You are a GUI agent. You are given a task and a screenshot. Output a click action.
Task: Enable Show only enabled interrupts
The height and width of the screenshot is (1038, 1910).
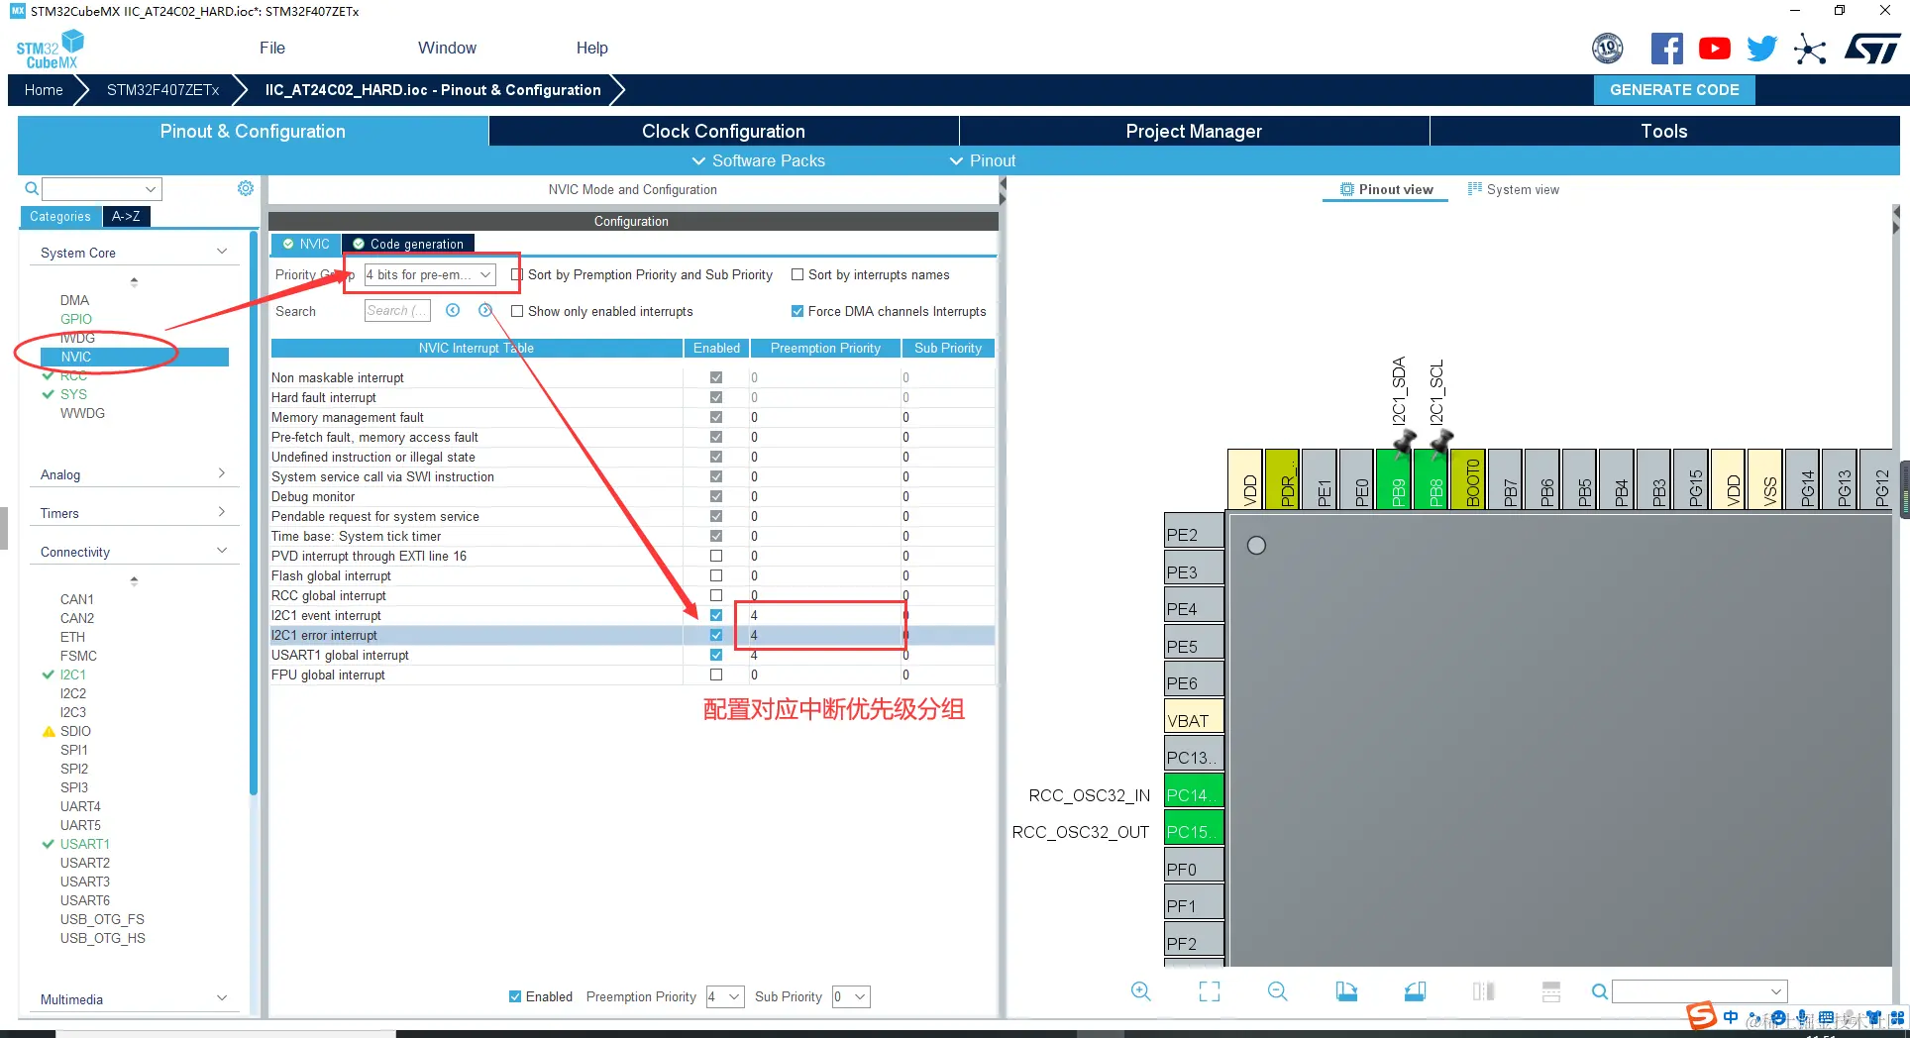[x=517, y=311]
